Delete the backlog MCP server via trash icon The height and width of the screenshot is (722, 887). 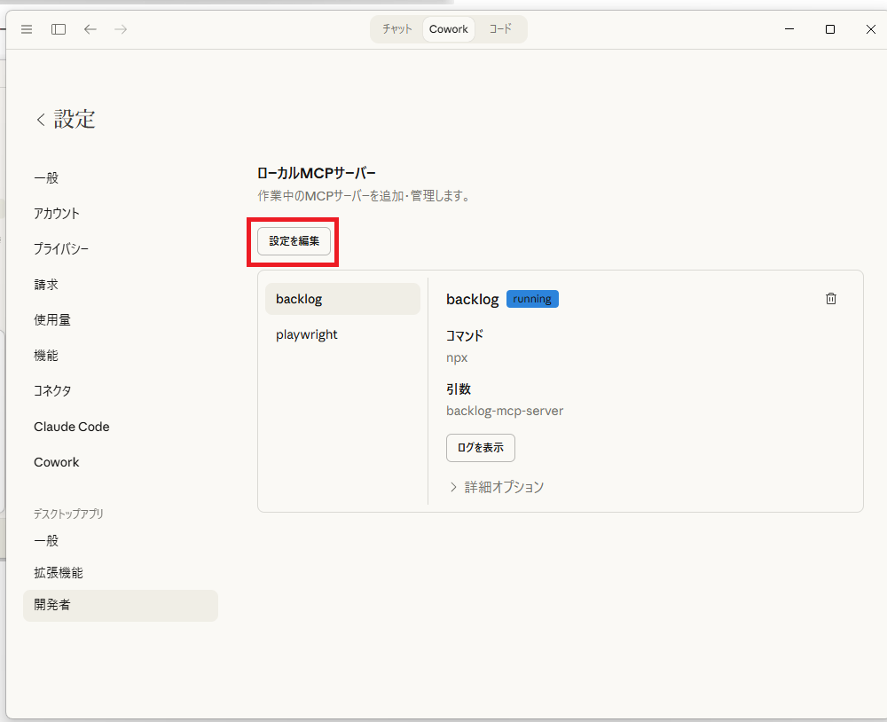point(831,298)
